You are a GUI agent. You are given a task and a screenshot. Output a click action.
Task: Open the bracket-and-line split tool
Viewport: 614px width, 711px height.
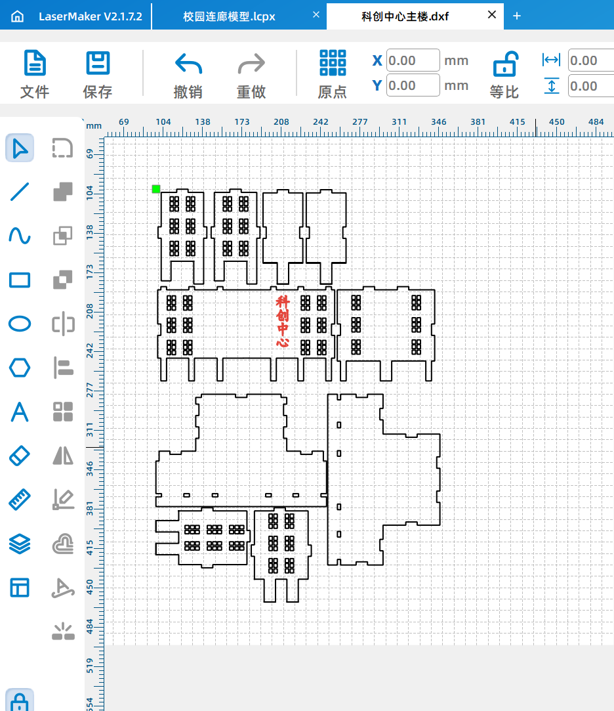63,324
